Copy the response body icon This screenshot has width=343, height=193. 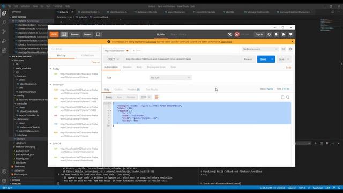point(282,98)
